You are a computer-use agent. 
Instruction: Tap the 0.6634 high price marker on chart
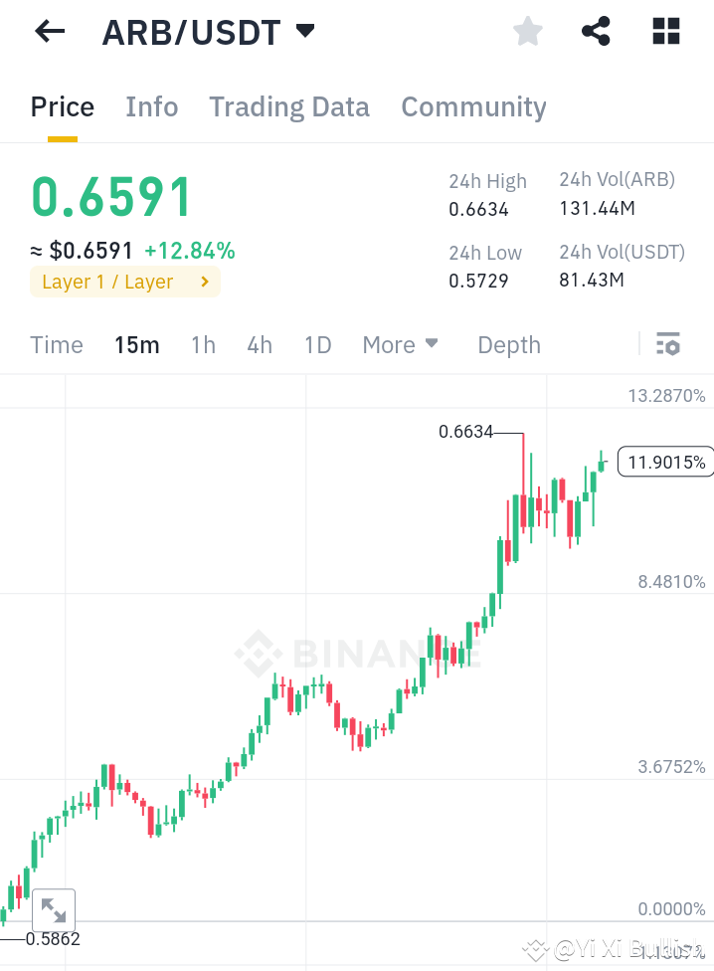pyautogui.click(x=466, y=432)
